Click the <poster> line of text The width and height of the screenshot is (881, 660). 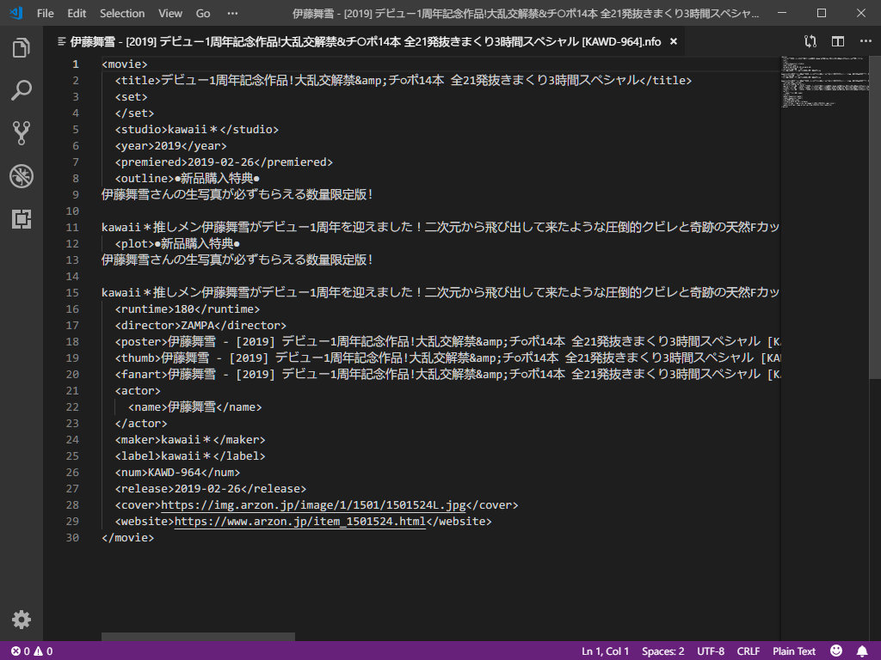point(447,342)
